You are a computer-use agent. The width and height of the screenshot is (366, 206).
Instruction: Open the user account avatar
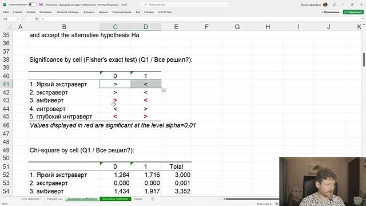click(x=325, y=5)
